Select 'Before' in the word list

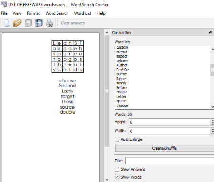[x=122, y=88]
